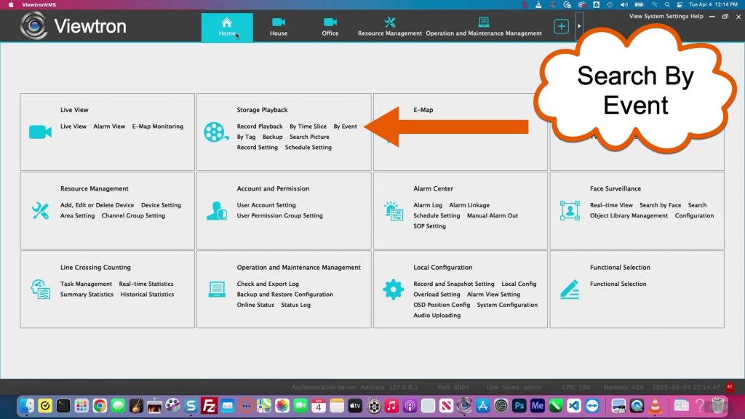Open the Real-time View link under Face Surveillance

point(611,205)
